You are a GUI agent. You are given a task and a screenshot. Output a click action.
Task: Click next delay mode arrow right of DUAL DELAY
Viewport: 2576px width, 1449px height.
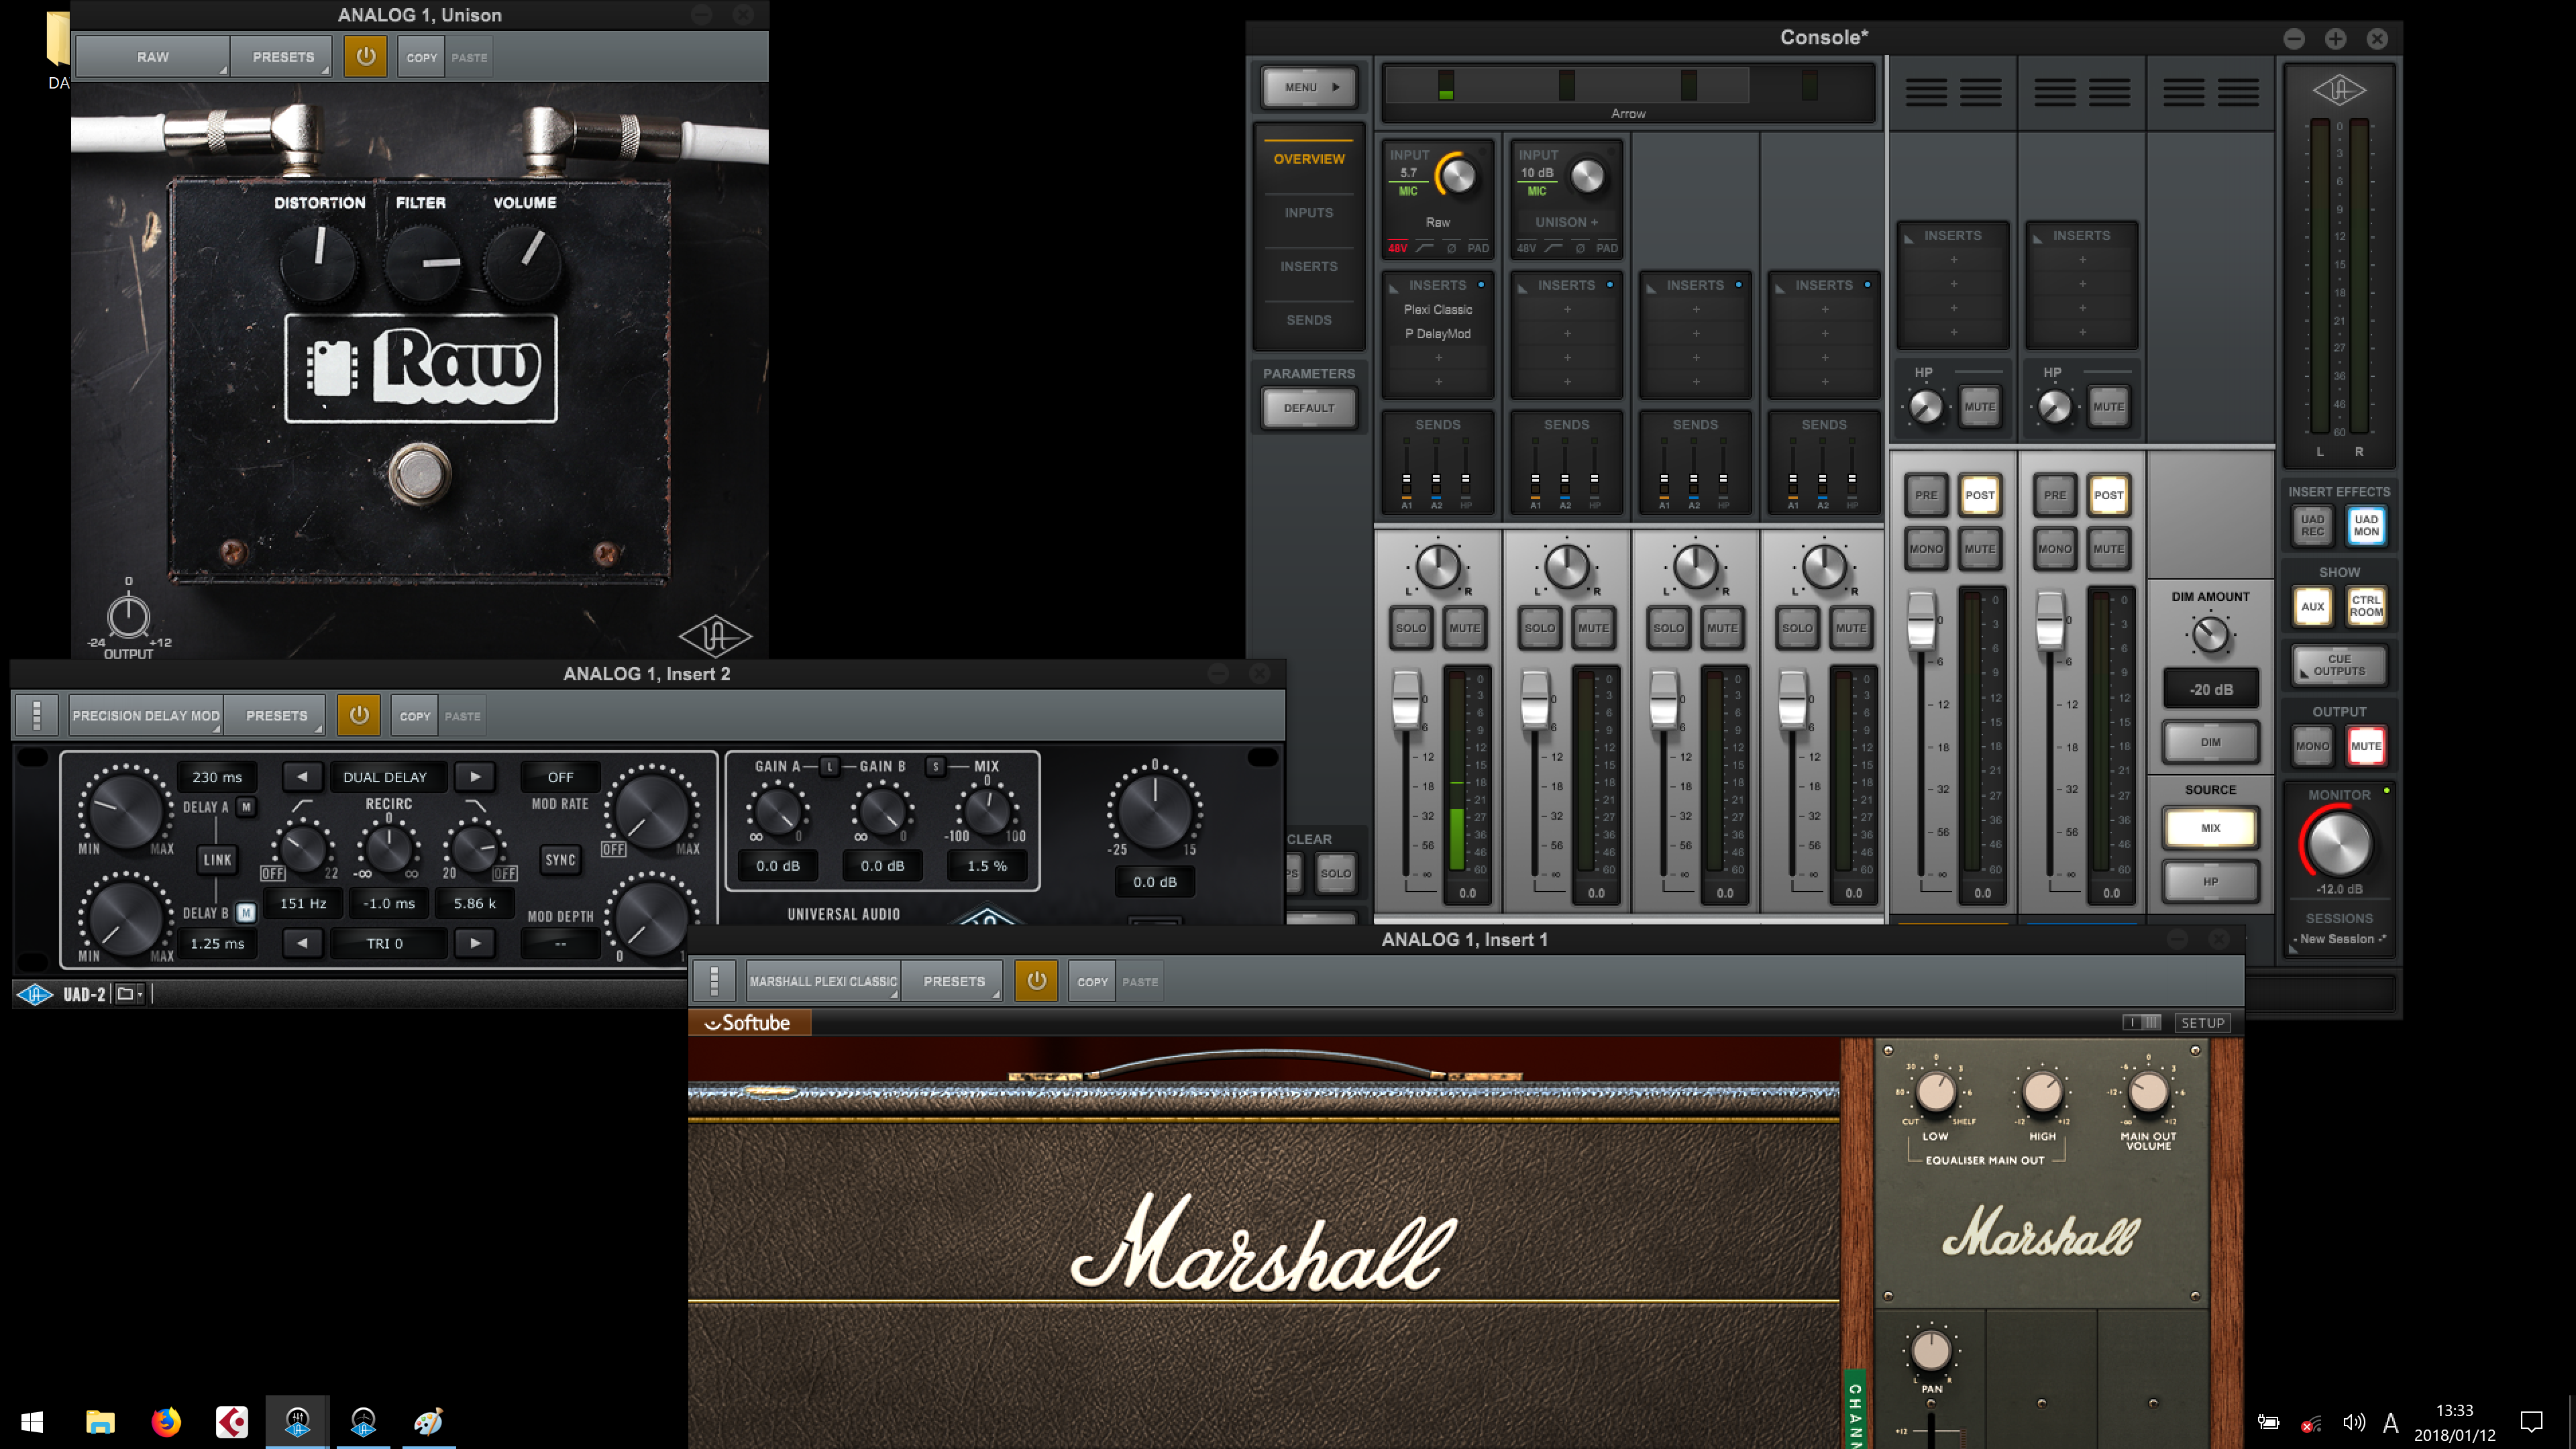coord(475,776)
